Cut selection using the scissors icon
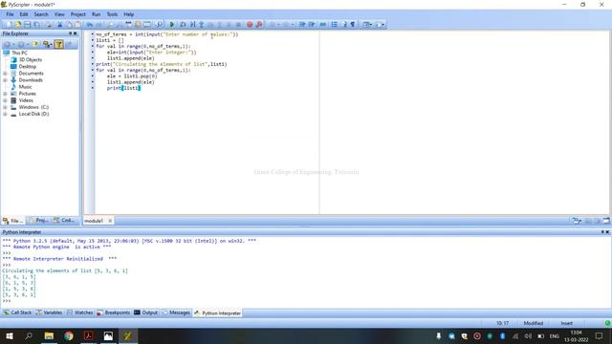The height and width of the screenshot is (344, 612). (x=59, y=25)
